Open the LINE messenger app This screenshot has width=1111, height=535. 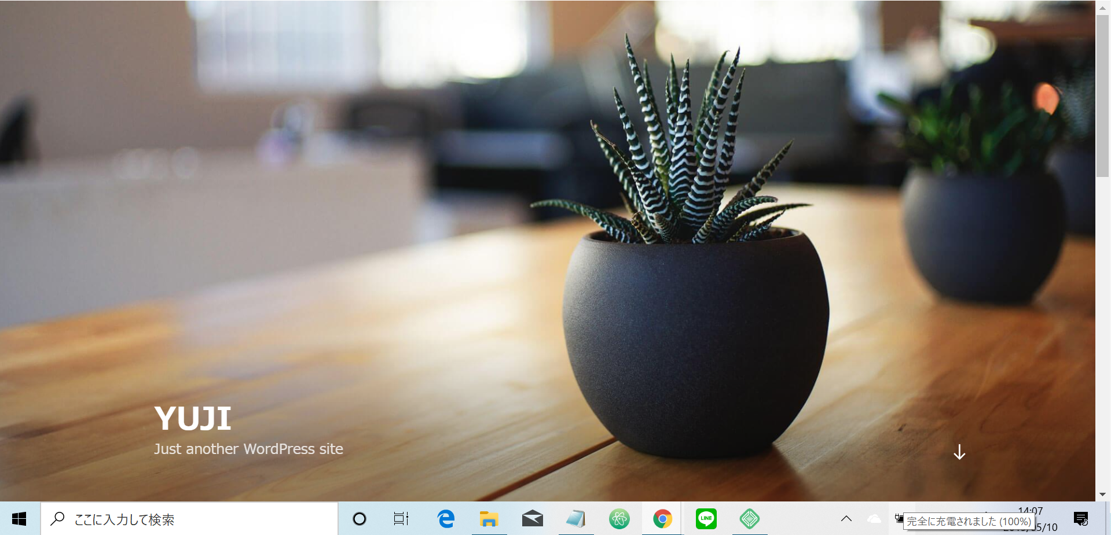(x=706, y=519)
